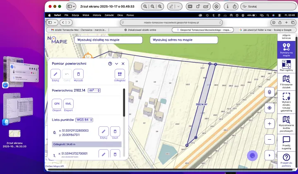Zoom out with the minus button

pos(269,139)
